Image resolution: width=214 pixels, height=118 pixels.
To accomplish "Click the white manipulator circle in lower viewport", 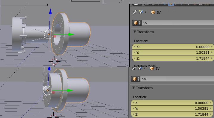I will pos(47,90).
